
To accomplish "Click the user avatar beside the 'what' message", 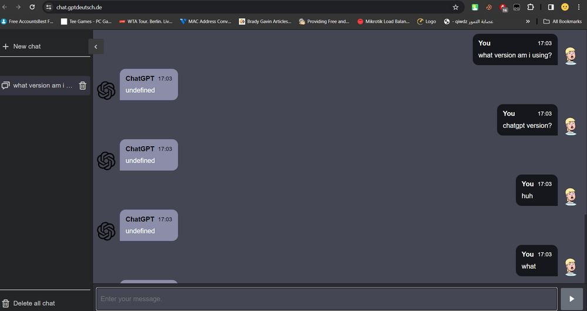I will click(571, 267).
